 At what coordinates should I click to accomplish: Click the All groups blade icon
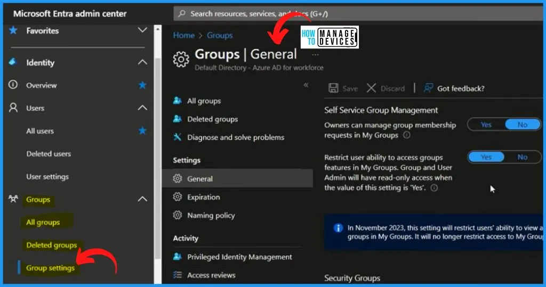click(x=177, y=101)
